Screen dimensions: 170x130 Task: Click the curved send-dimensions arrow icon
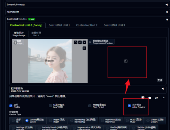pos(163,98)
